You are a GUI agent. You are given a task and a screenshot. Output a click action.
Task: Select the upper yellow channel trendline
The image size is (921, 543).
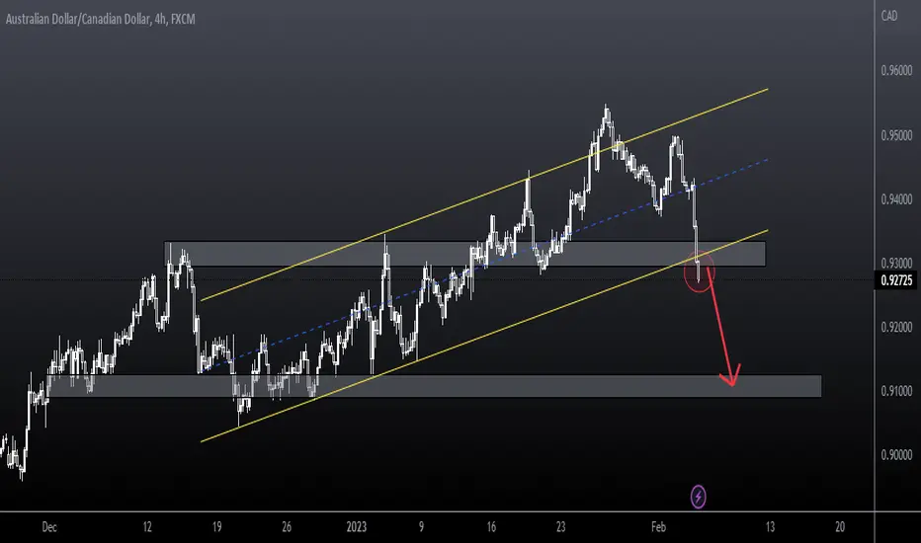pyautogui.click(x=484, y=194)
